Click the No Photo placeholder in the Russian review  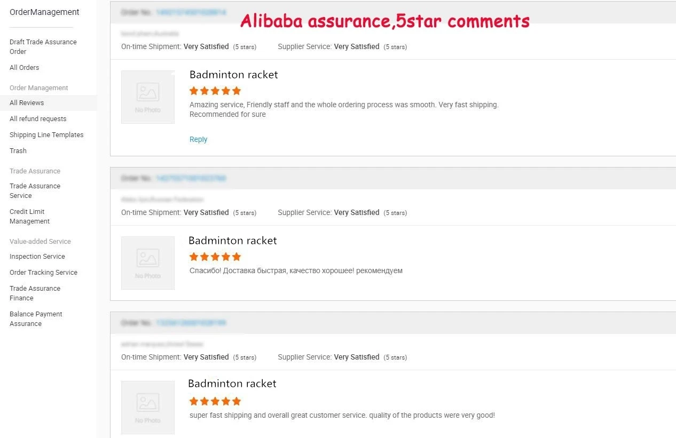pyautogui.click(x=148, y=263)
